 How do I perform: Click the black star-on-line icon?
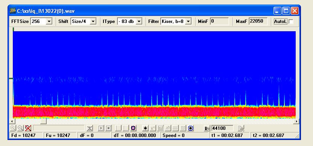[145, 128]
